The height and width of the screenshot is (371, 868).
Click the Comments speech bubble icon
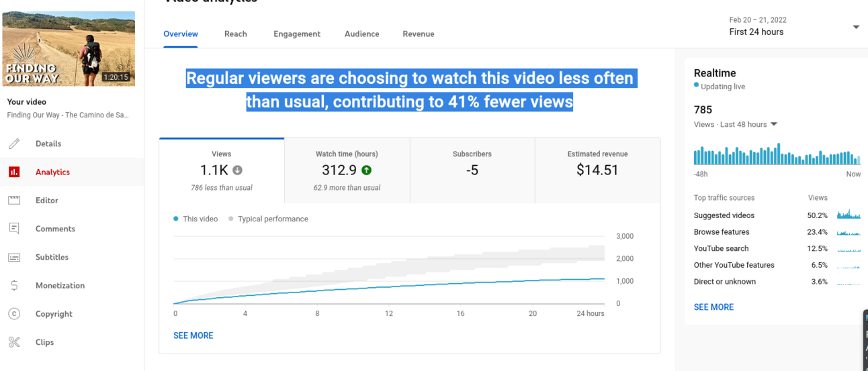14,229
